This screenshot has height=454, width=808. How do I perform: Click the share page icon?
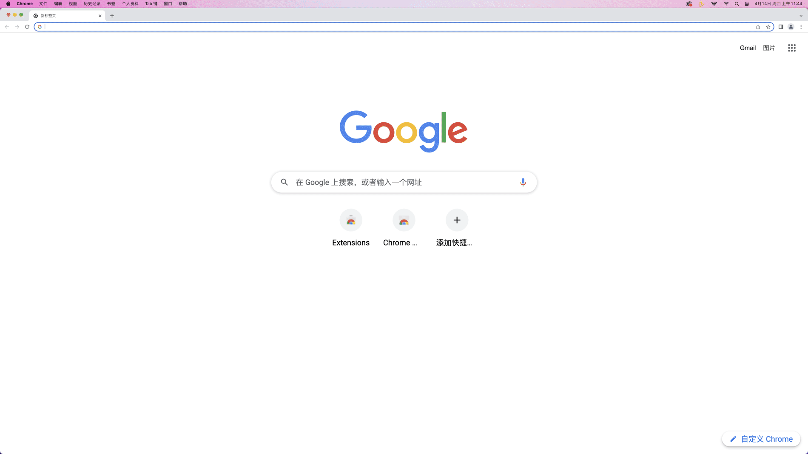[758, 27]
